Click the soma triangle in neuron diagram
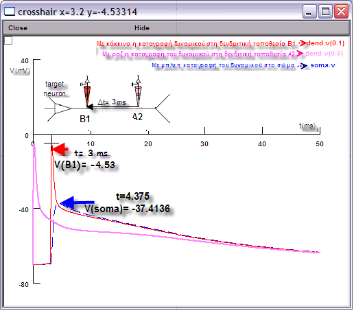 [63, 108]
